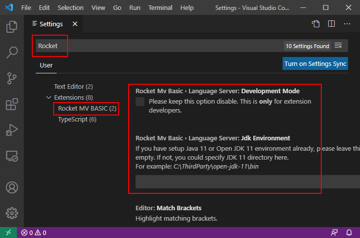Open Run and Debug view
This screenshot has width=360, height=238.
11,131
